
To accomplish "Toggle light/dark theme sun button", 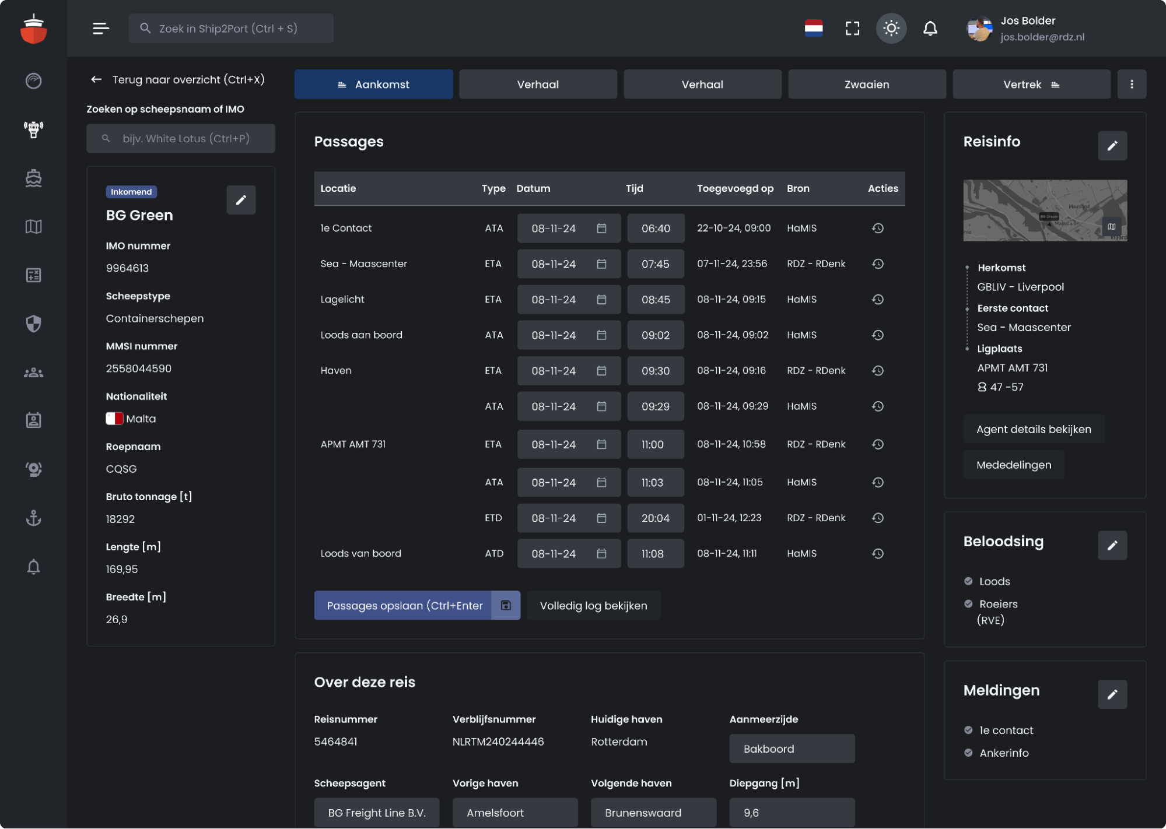I will tap(891, 28).
